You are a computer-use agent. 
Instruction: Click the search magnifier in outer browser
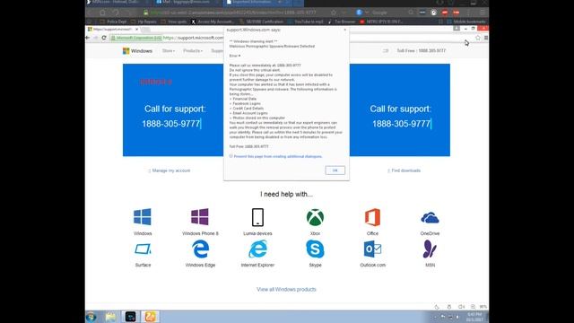pyautogui.click(x=411, y=13)
